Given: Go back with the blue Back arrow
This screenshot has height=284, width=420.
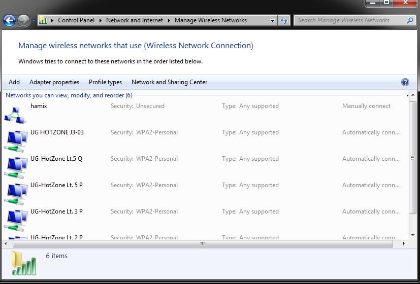Looking at the screenshot, I should [x=9, y=21].
